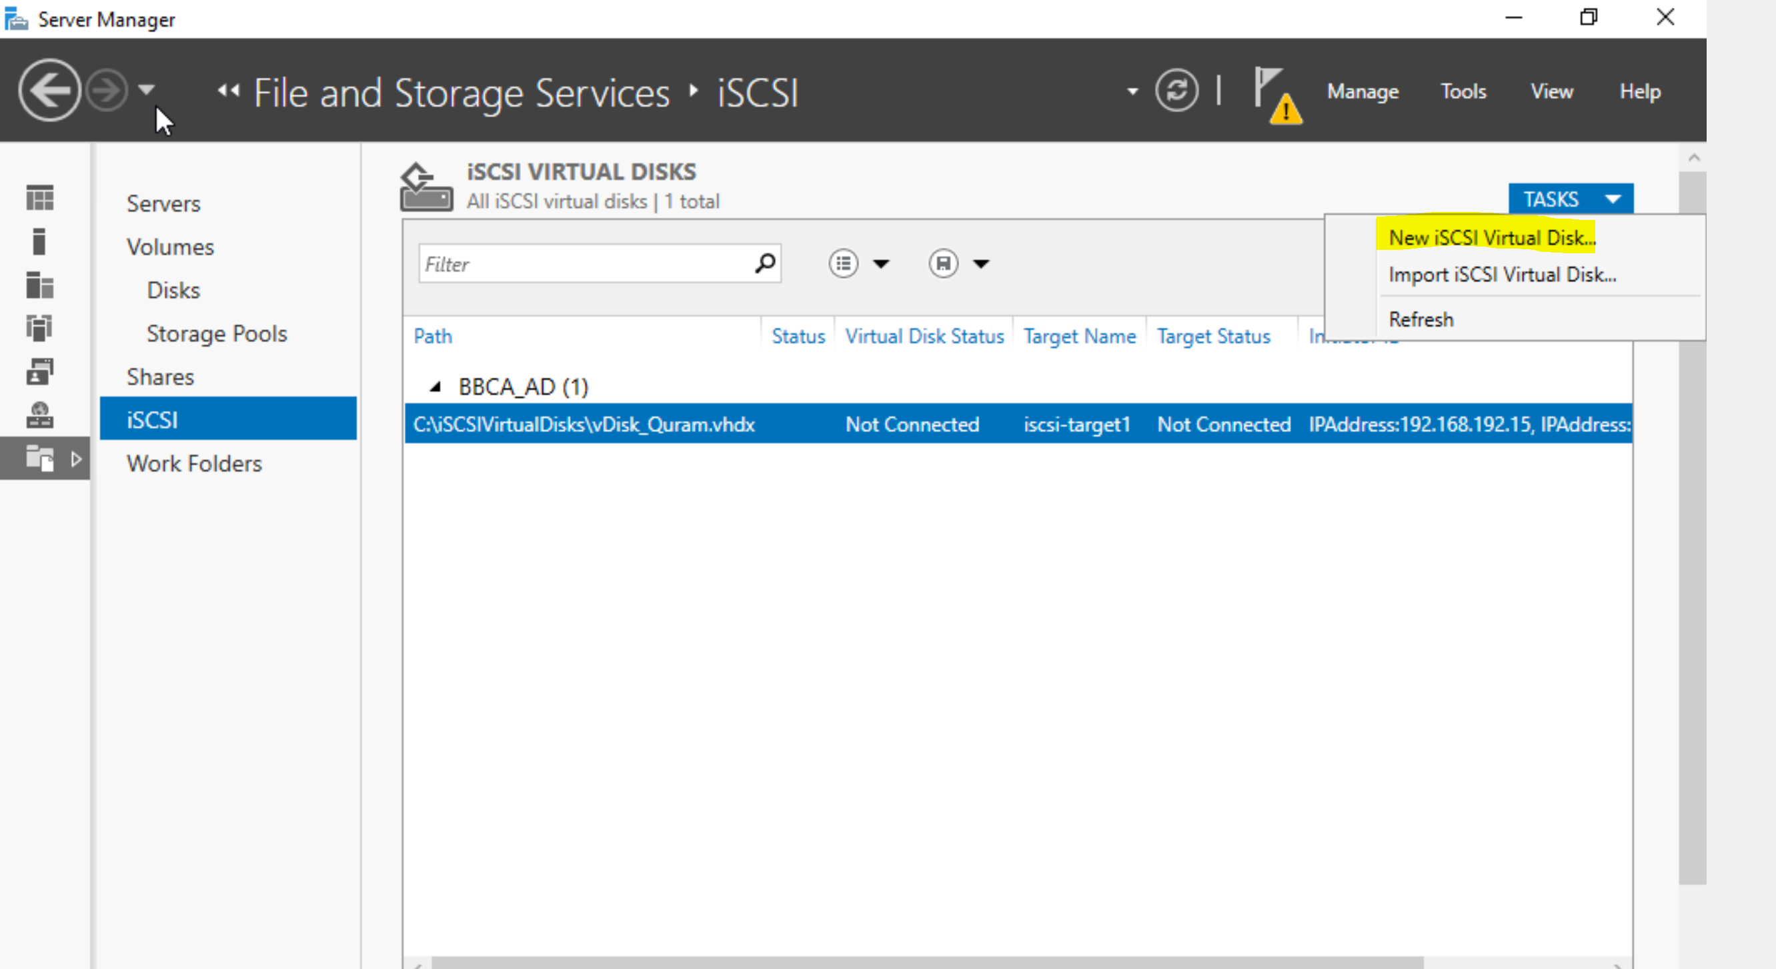Image resolution: width=1776 pixels, height=969 pixels.
Task: Sort by Virtual Disk Status column header
Action: (924, 337)
